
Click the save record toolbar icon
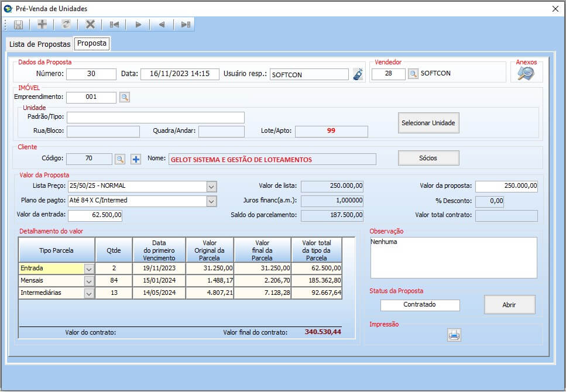[18, 25]
